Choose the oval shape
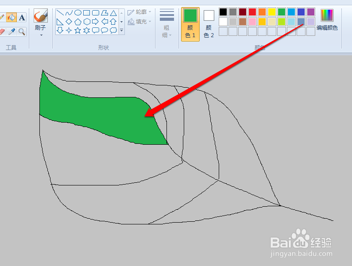 (77, 12)
